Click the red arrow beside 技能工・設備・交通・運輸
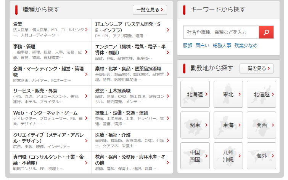 [x=168, y=118]
